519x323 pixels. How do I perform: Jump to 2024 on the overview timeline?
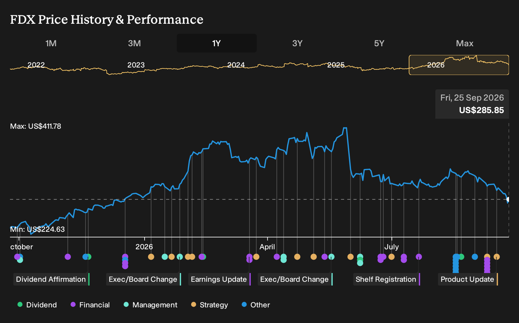tap(236, 65)
